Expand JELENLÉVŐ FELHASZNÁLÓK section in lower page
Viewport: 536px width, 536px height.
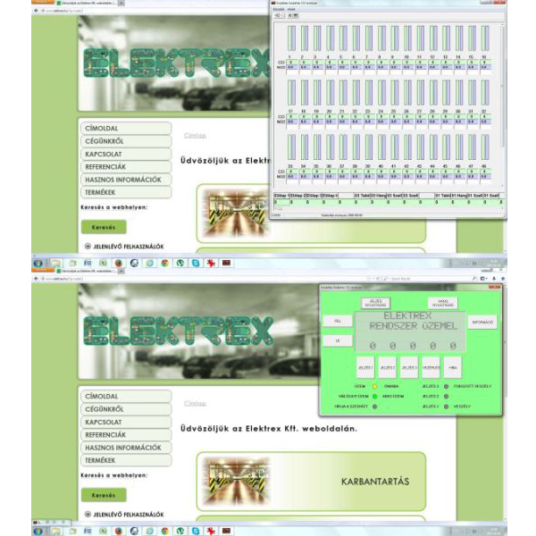coord(88,515)
